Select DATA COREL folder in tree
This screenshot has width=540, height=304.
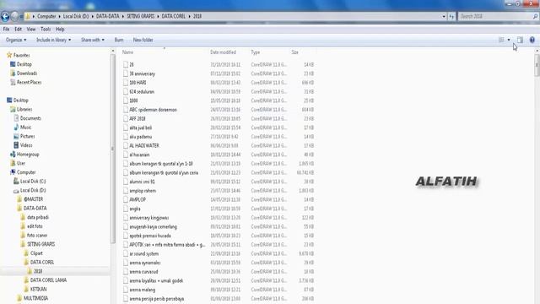tap(42, 262)
